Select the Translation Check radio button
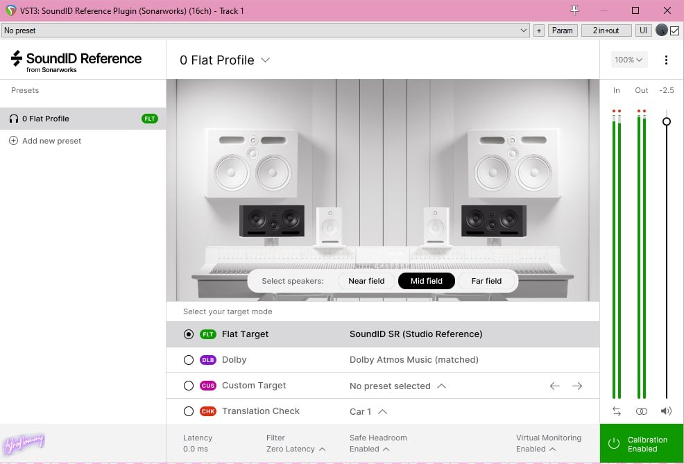 point(189,411)
